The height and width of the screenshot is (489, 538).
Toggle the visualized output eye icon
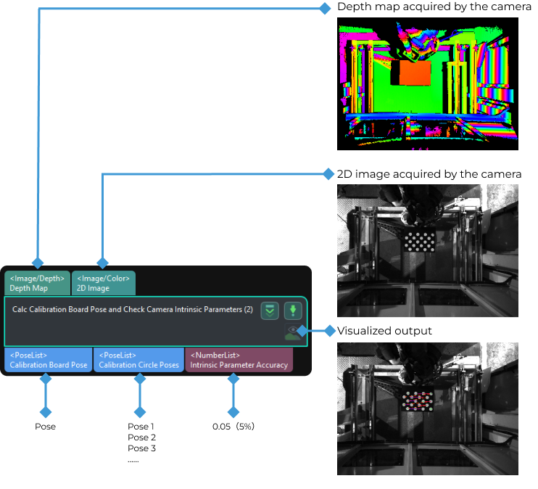click(x=292, y=332)
